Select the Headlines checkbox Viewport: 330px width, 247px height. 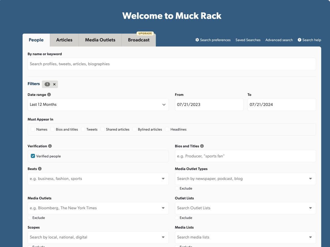coord(167,129)
